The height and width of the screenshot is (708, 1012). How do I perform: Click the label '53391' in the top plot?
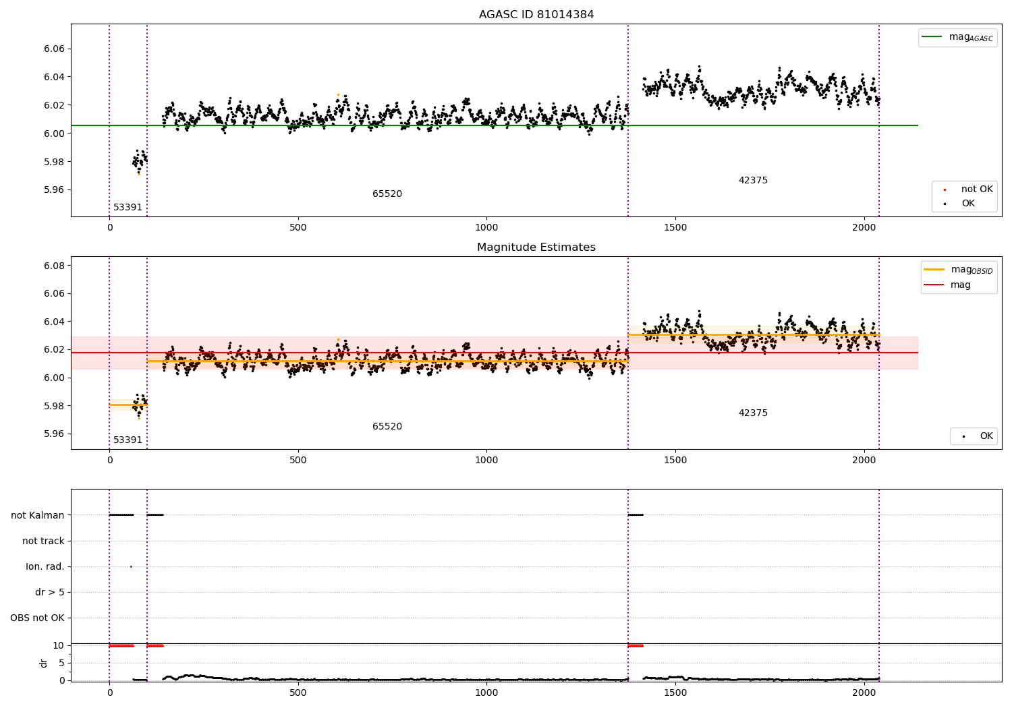(x=128, y=208)
